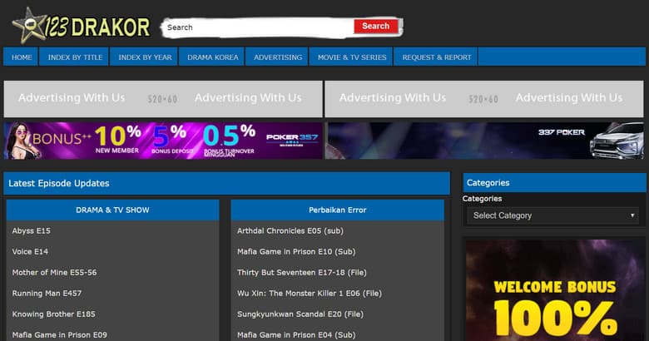Open the 337 Poker car banner
649x341 pixels.
[x=485, y=141]
